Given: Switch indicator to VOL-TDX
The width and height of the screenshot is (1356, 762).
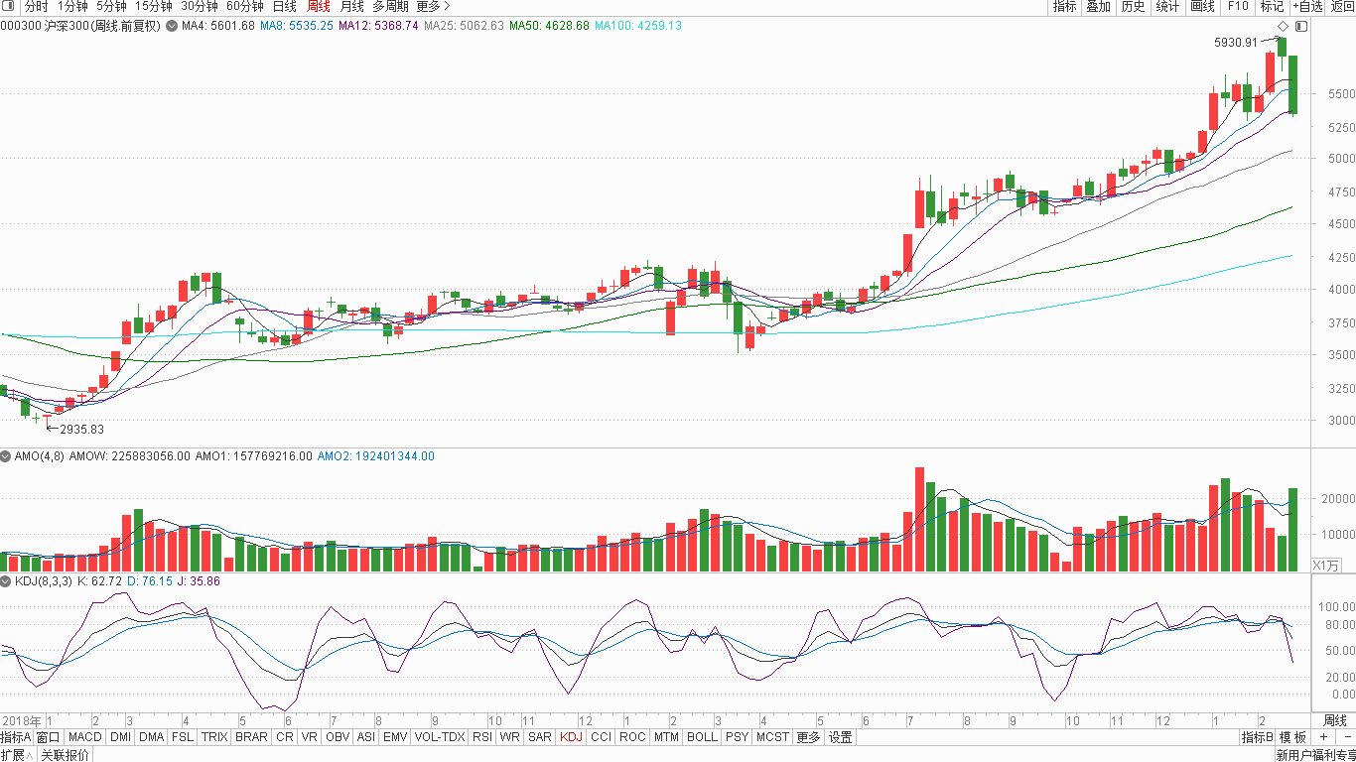Looking at the screenshot, I should pyautogui.click(x=439, y=737).
